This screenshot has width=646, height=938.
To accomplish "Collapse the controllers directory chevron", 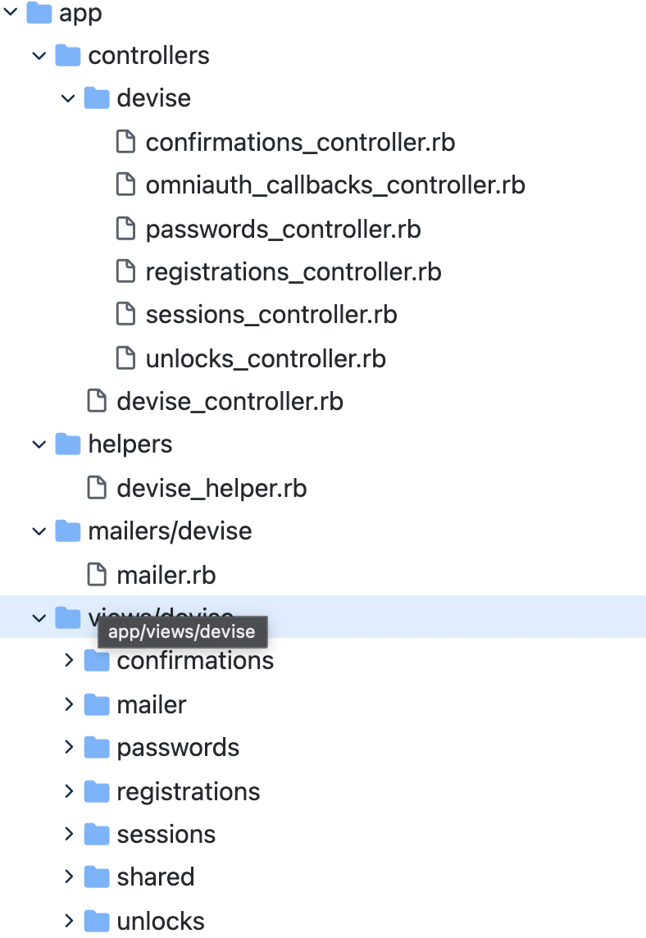I will pos(39,56).
